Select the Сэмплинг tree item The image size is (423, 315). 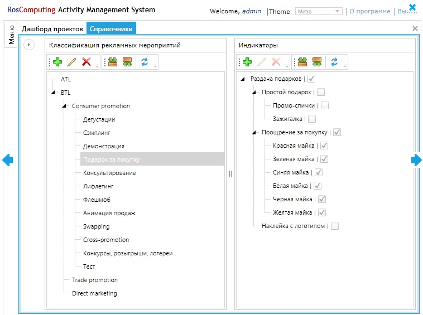97,133
